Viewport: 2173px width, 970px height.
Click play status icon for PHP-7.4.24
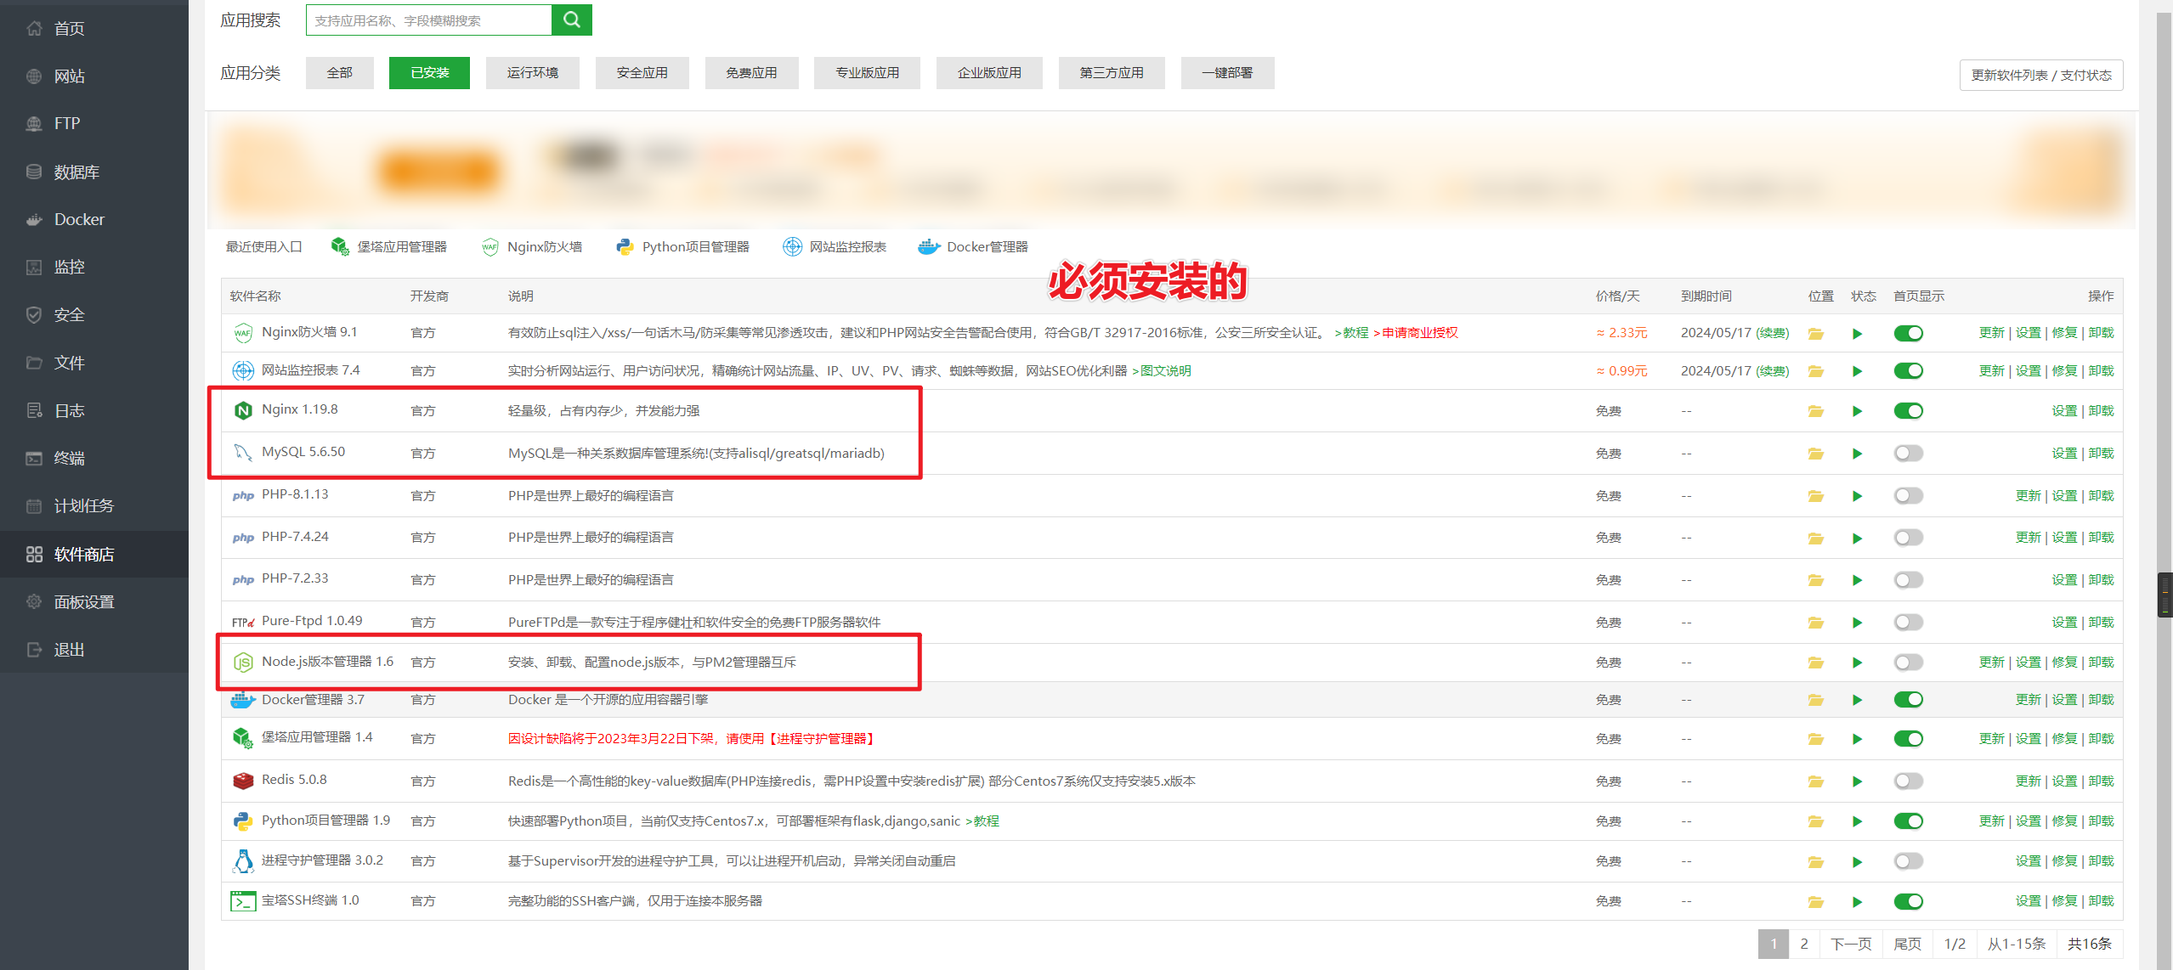tap(1857, 539)
